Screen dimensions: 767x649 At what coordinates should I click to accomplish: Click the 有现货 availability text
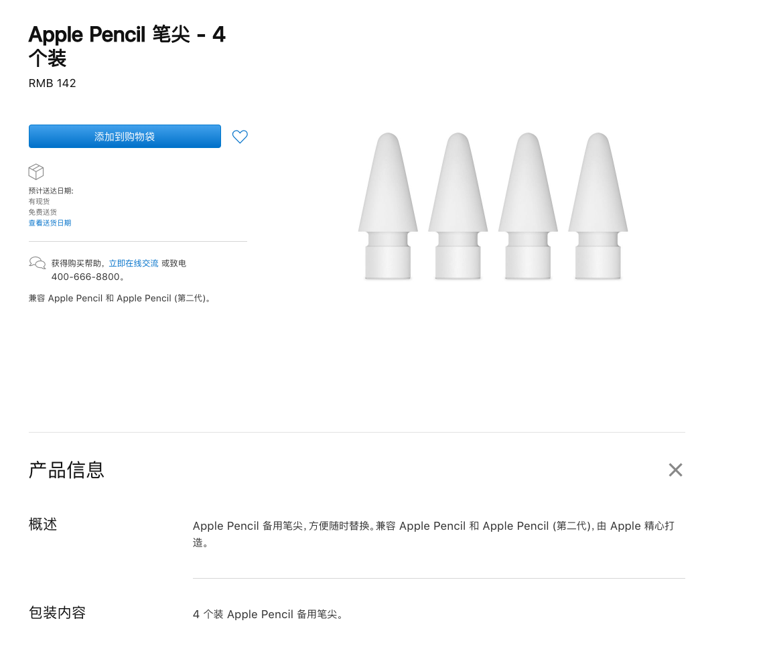point(39,202)
